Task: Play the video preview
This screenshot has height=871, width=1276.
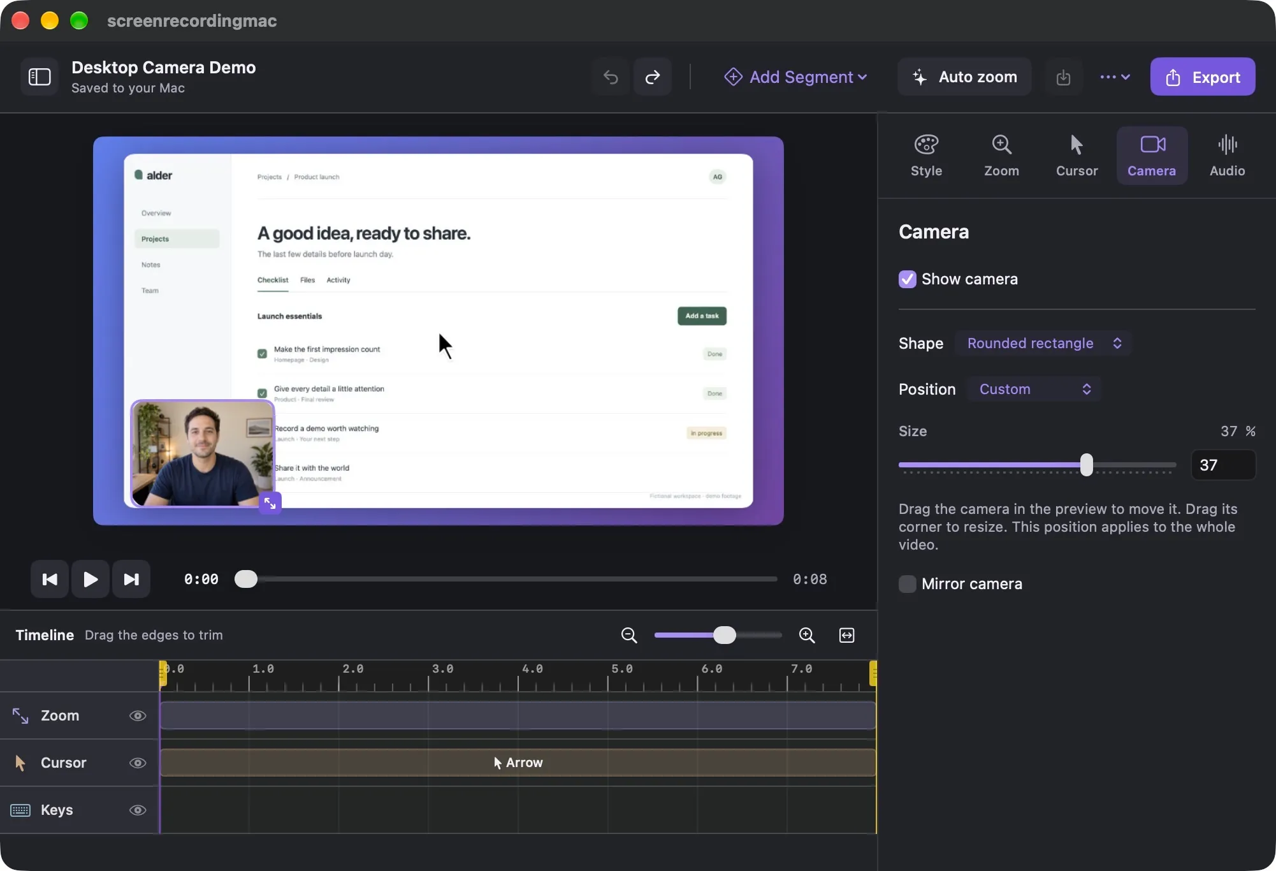Action: tap(91, 579)
